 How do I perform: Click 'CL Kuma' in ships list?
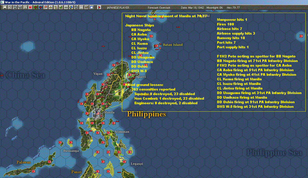(x=139, y=43)
